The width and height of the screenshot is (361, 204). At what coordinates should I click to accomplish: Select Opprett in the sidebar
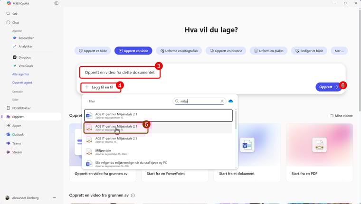(x=31, y=117)
